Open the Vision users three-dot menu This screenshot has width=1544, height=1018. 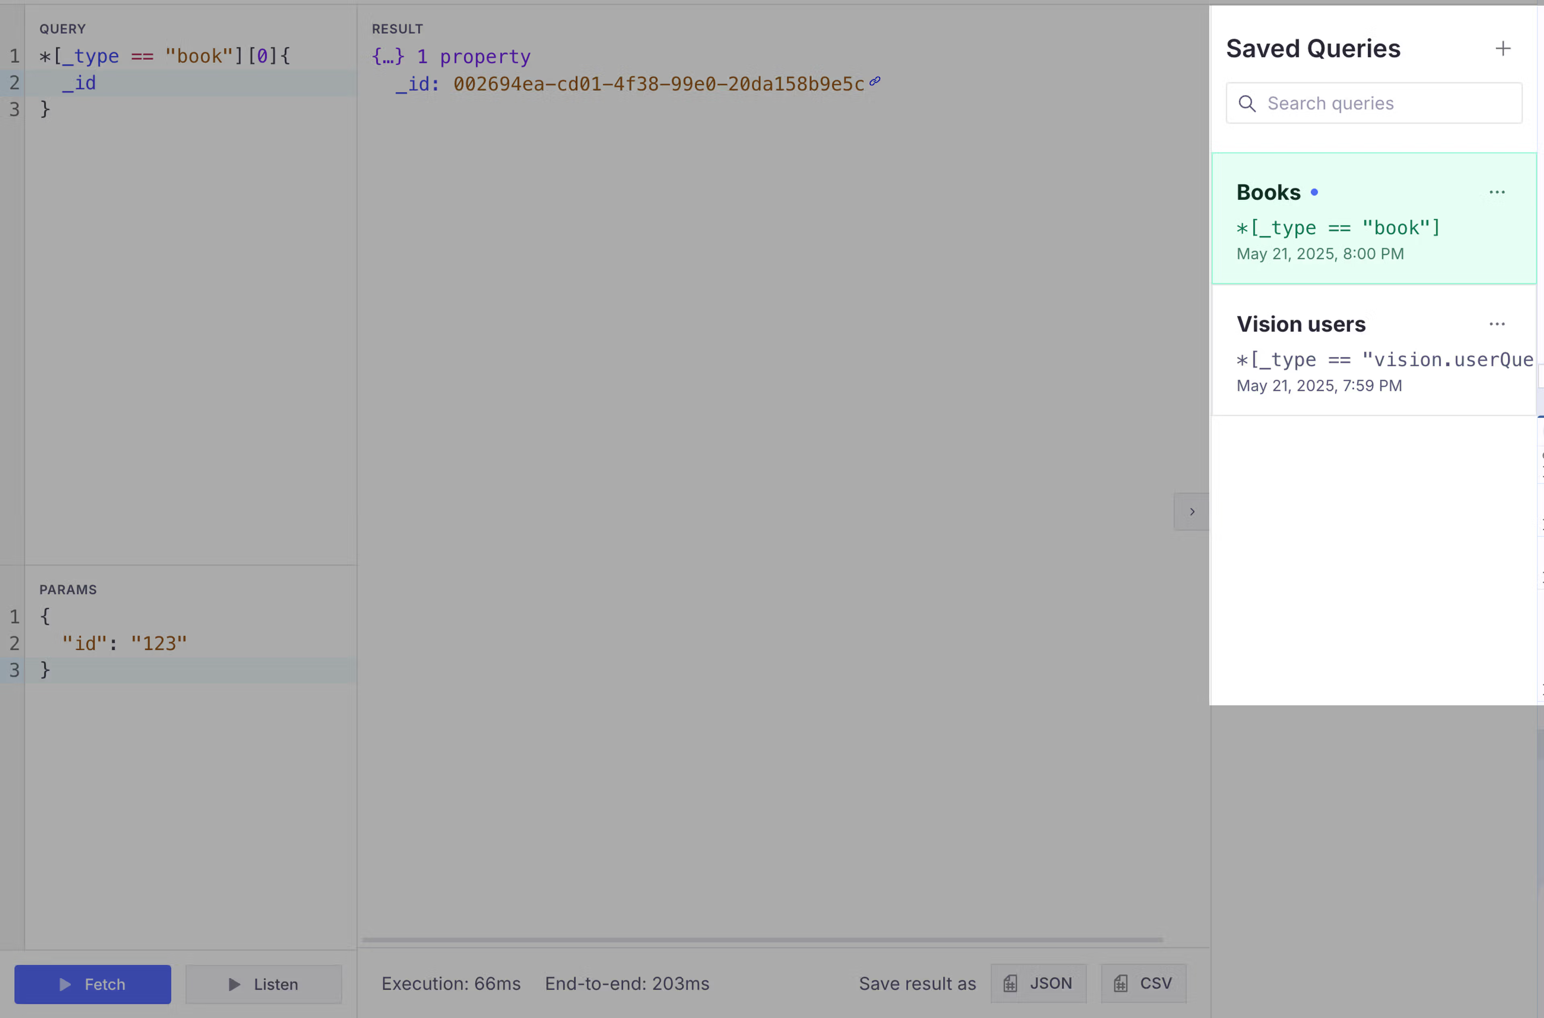(1497, 324)
